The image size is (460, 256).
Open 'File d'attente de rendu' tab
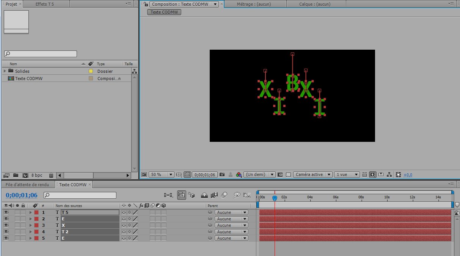coord(27,185)
